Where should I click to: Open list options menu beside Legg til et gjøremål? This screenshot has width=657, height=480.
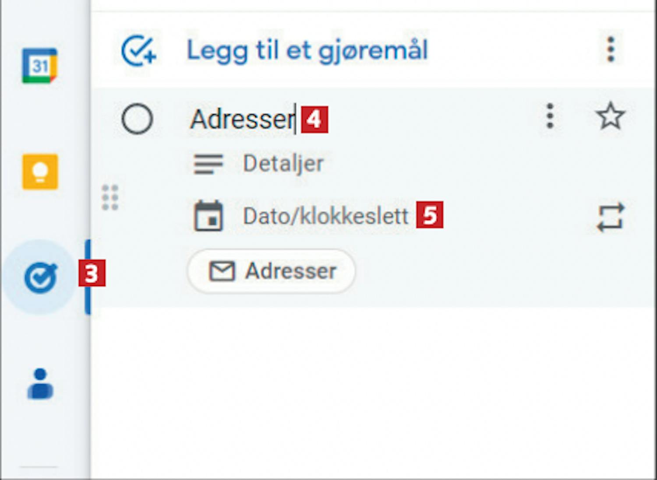(x=611, y=49)
